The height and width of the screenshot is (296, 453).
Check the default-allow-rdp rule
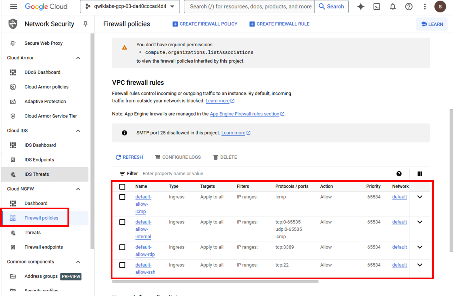122,247
